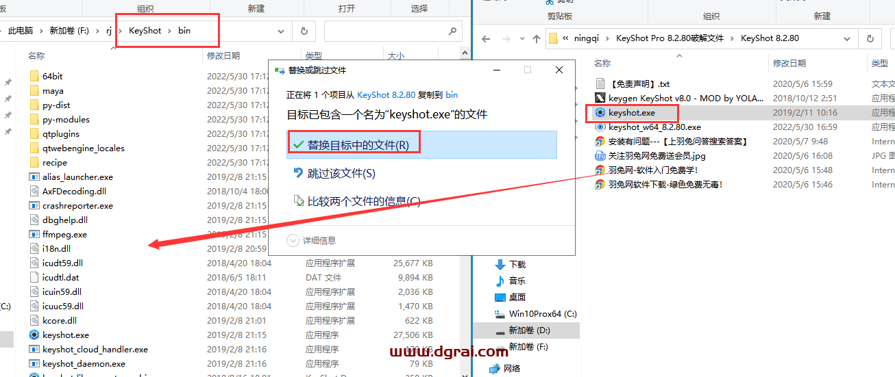The image size is (895, 377).
Task: Select the AxFDecoding.dll file icon
Action: pos(34,191)
